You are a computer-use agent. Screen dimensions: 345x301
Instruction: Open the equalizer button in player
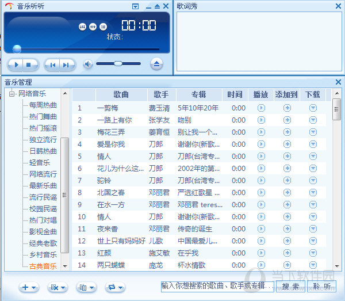pos(93,26)
